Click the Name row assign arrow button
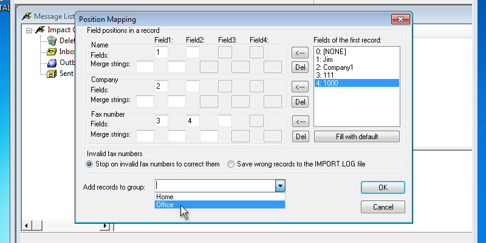This screenshot has width=486, height=243. (x=299, y=53)
